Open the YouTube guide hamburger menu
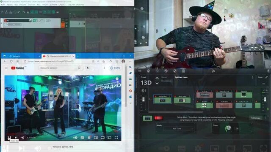The width and height of the screenshot is (271, 152). pos(6,68)
